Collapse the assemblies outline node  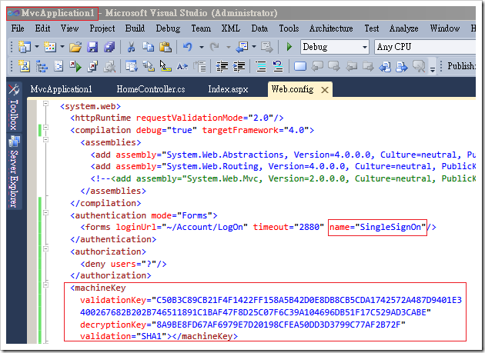pyautogui.click(x=45, y=139)
